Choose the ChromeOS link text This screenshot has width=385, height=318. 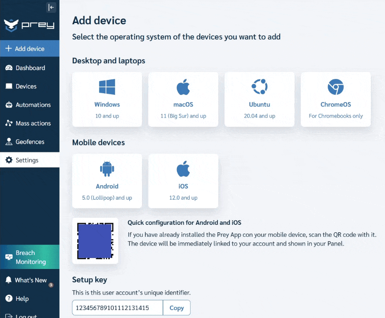pyautogui.click(x=336, y=105)
